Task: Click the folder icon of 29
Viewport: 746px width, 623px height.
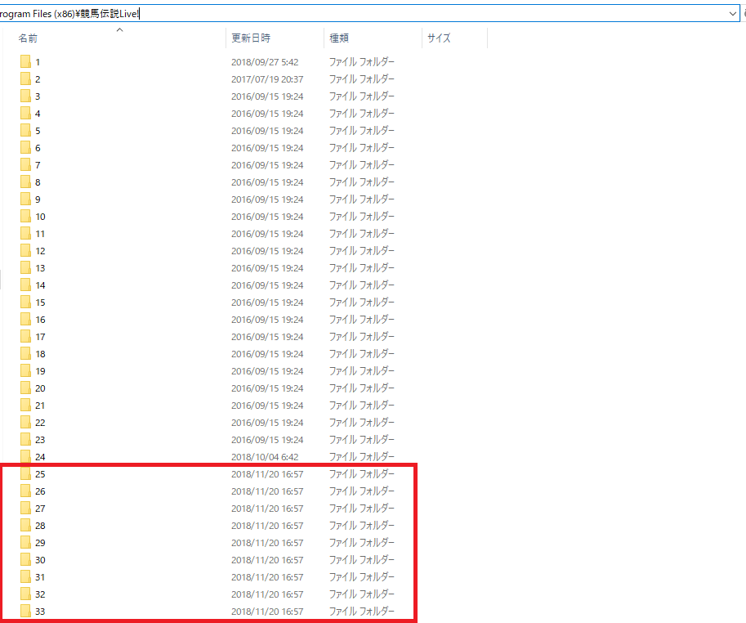Action: 25,543
